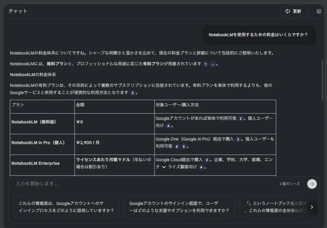Open citation chip 1 in the intro paragraph
Image resolution: width=327 pixels, height=228 pixels.
(x=205, y=64)
